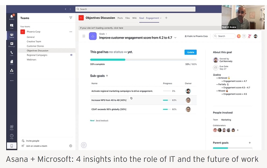Open the Calls phone icon
Viewport: 267px width, 168px height.
click(x=12, y=53)
